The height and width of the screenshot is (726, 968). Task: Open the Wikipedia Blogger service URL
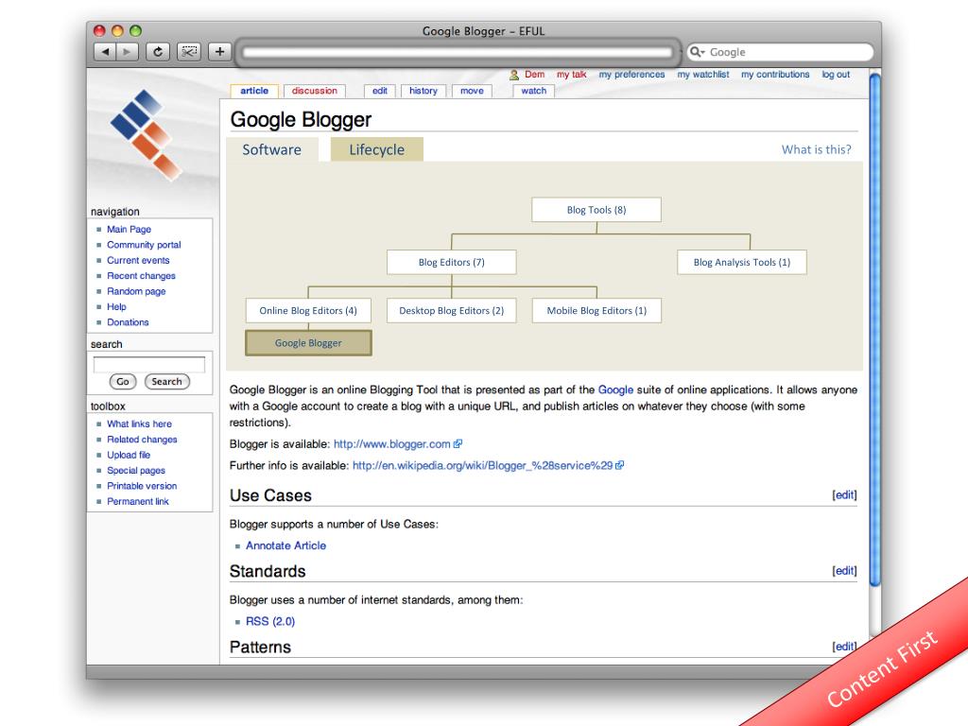click(483, 465)
